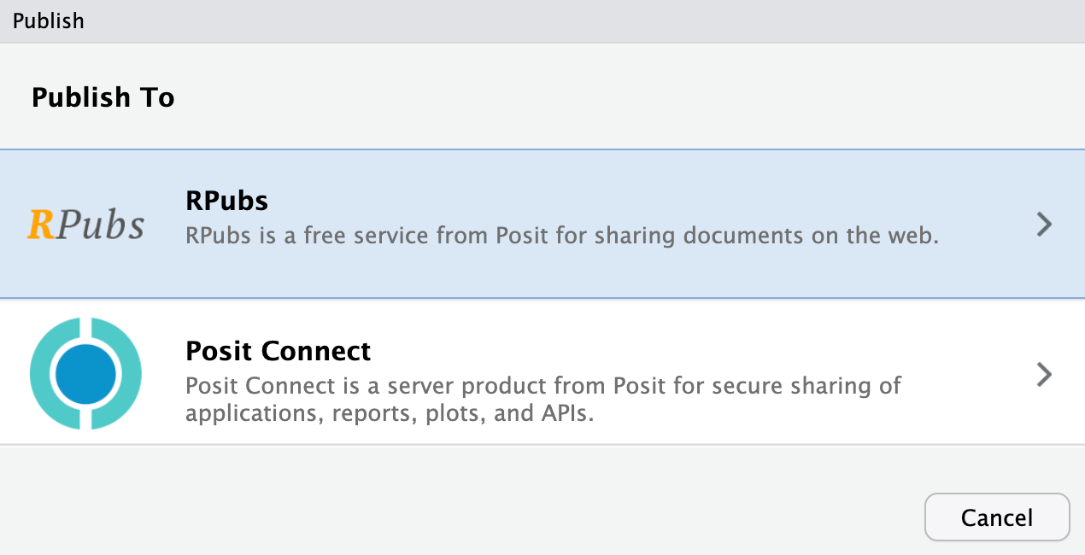The height and width of the screenshot is (555, 1085).
Task: Click the Publish title bar
Action: tap(49, 20)
